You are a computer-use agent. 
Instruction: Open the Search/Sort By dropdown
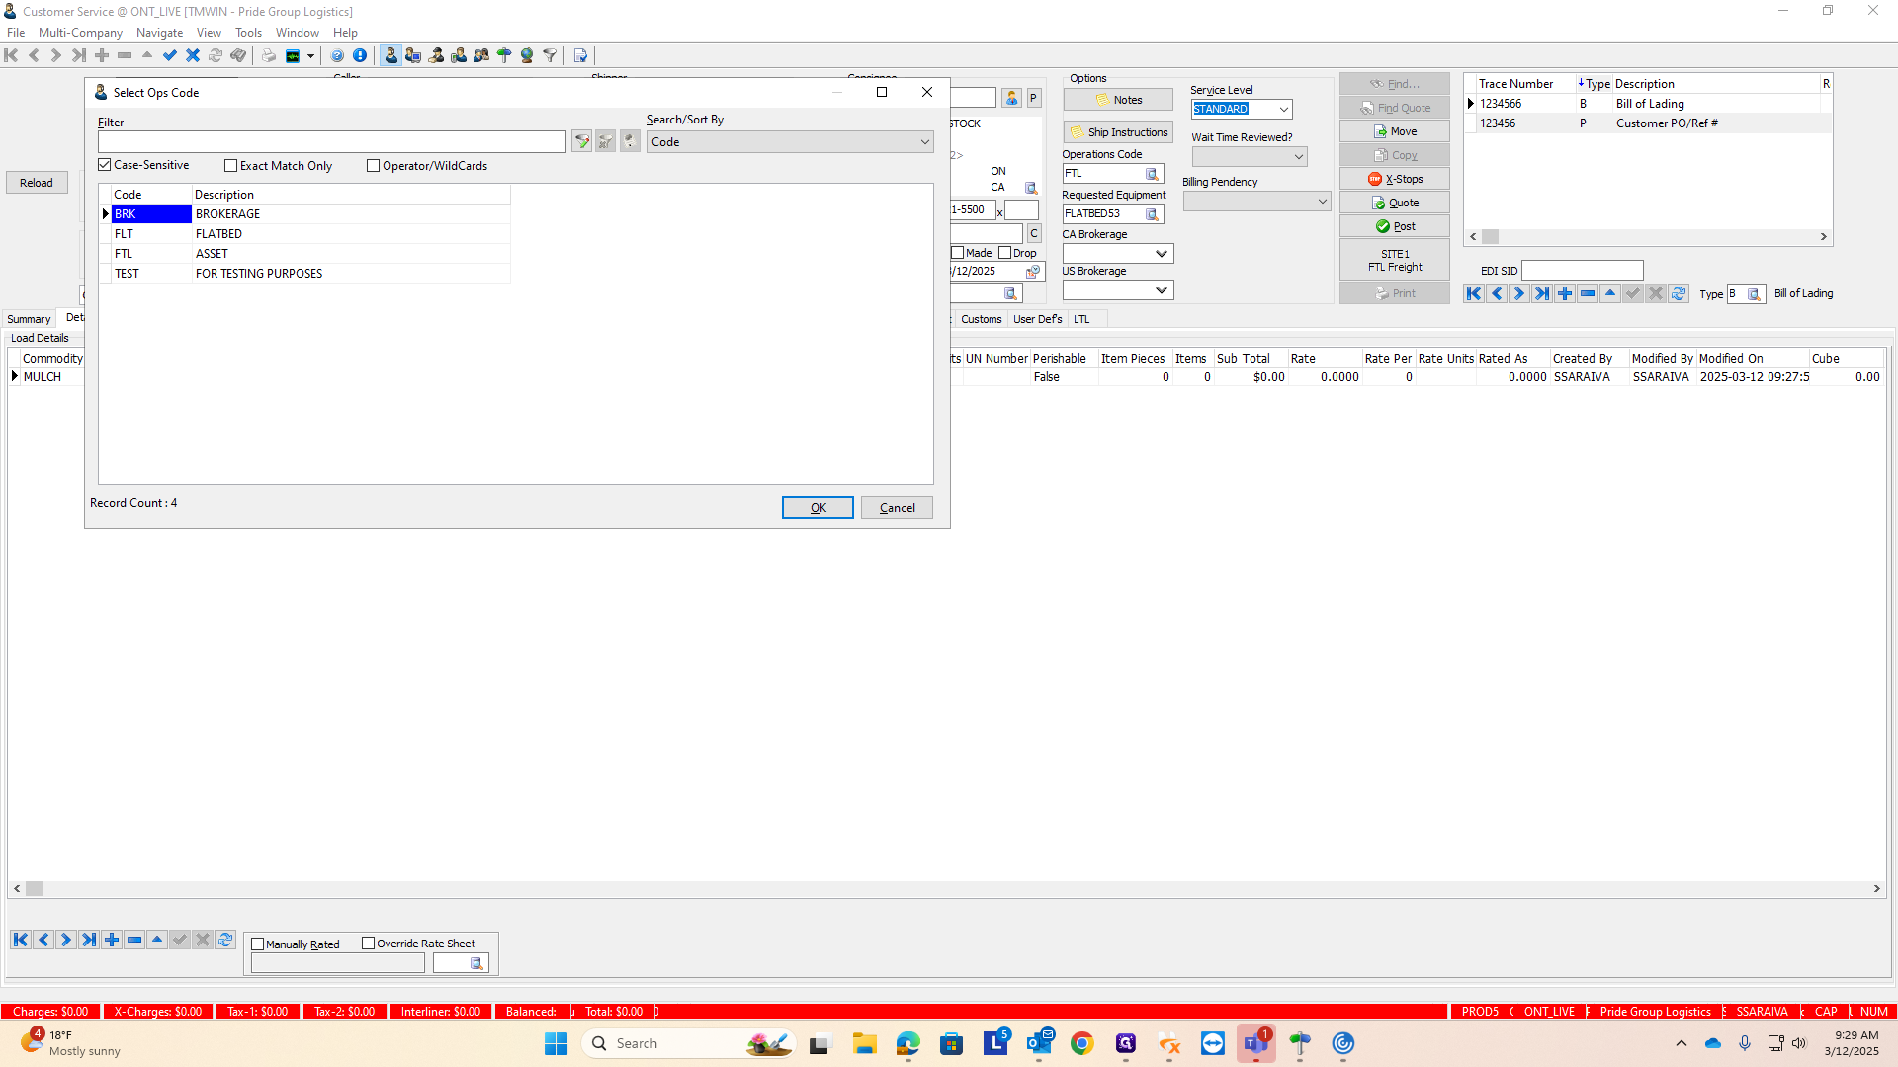(x=924, y=142)
